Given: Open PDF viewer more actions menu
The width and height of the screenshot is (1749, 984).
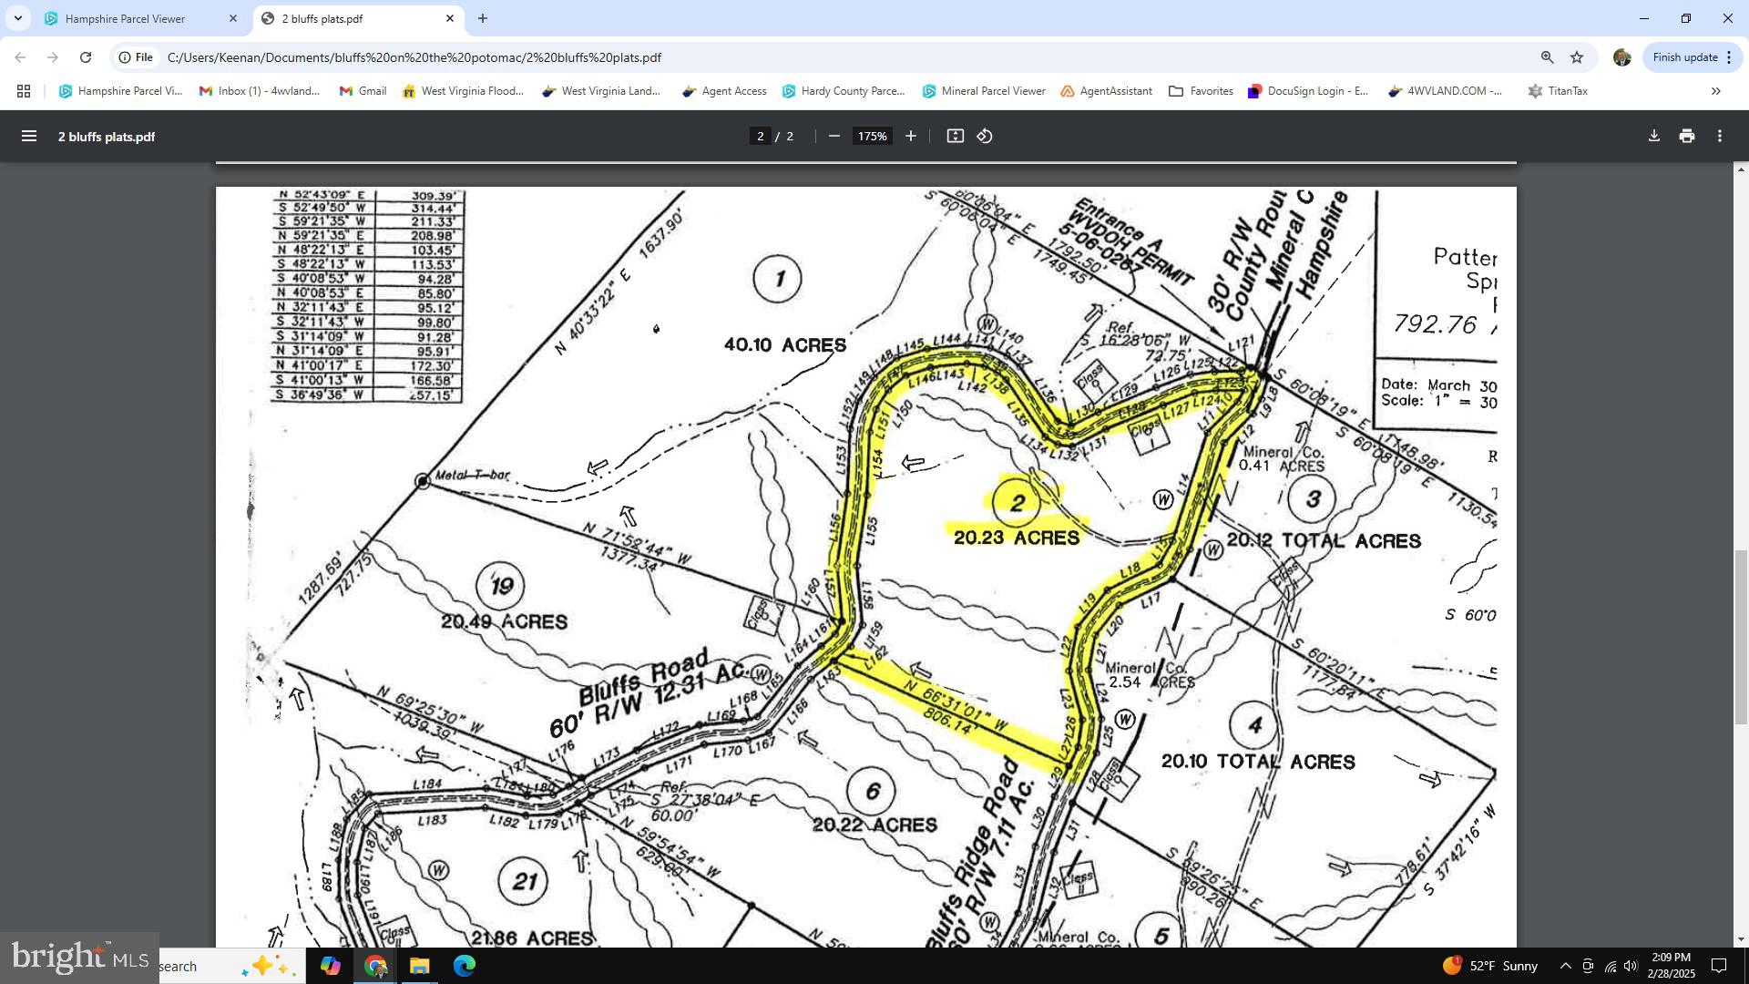Looking at the screenshot, I should pyautogui.click(x=1719, y=136).
